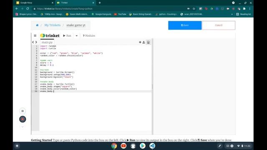Open the scan_2021 bookmark
The height and width of the screenshot is (150, 267).
coord(192,14)
